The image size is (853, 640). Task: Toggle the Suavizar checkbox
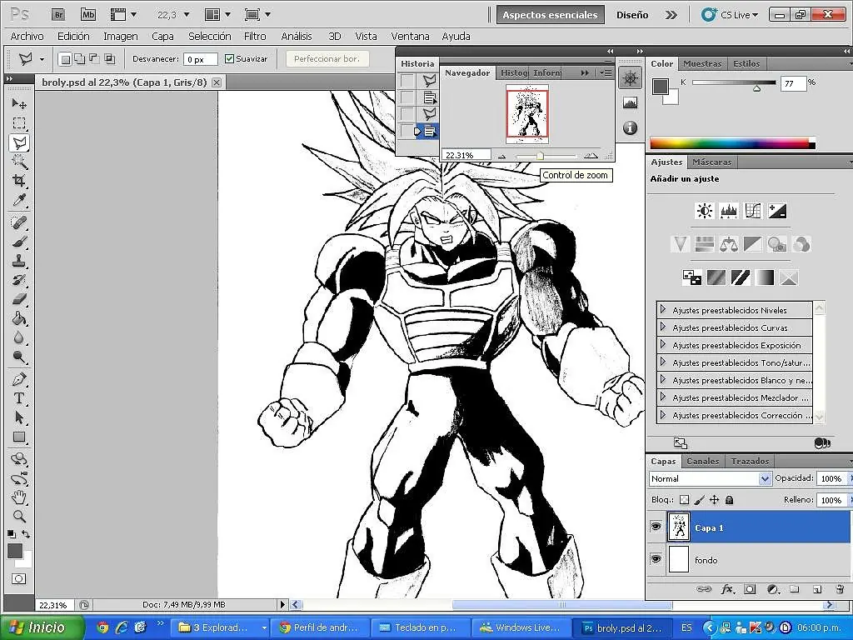(x=230, y=58)
